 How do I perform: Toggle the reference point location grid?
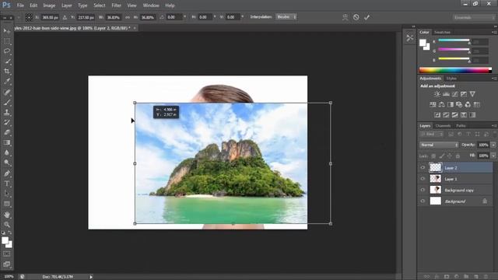pos(29,17)
